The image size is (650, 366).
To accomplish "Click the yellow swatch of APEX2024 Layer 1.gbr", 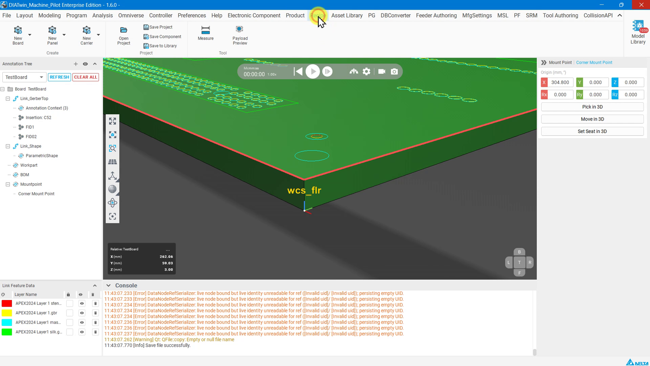I will point(7,313).
